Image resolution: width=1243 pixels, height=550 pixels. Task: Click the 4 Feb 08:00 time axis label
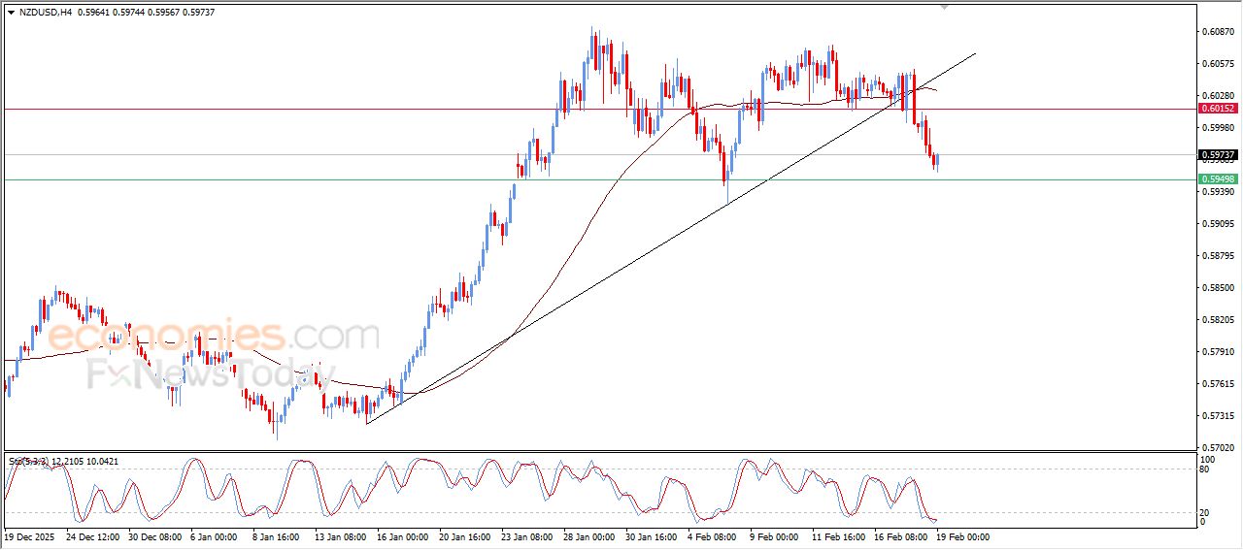[x=711, y=535]
